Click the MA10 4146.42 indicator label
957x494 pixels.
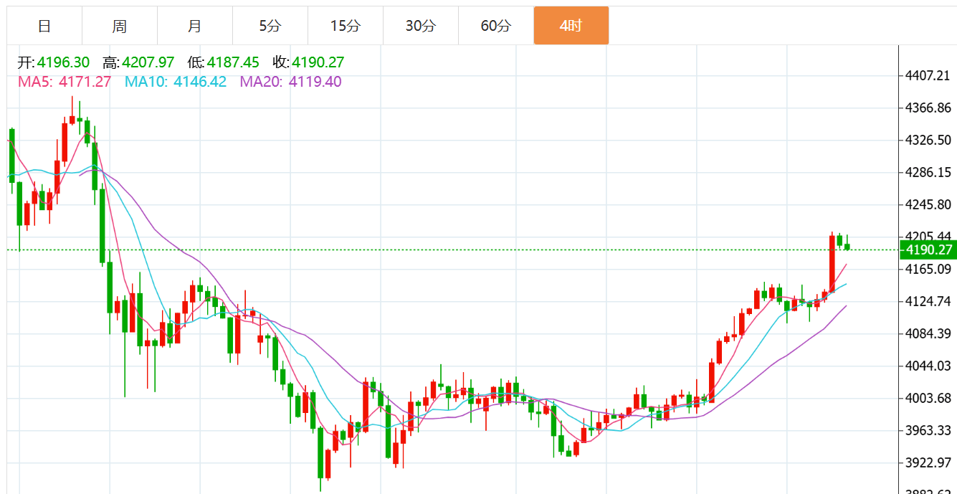tap(176, 82)
